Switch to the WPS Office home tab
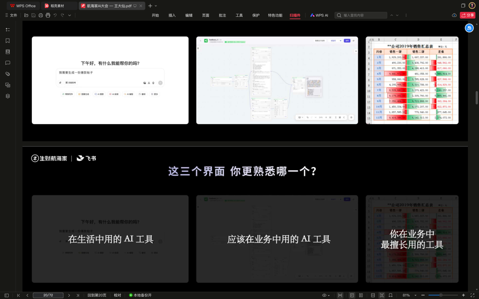 pos(23,6)
